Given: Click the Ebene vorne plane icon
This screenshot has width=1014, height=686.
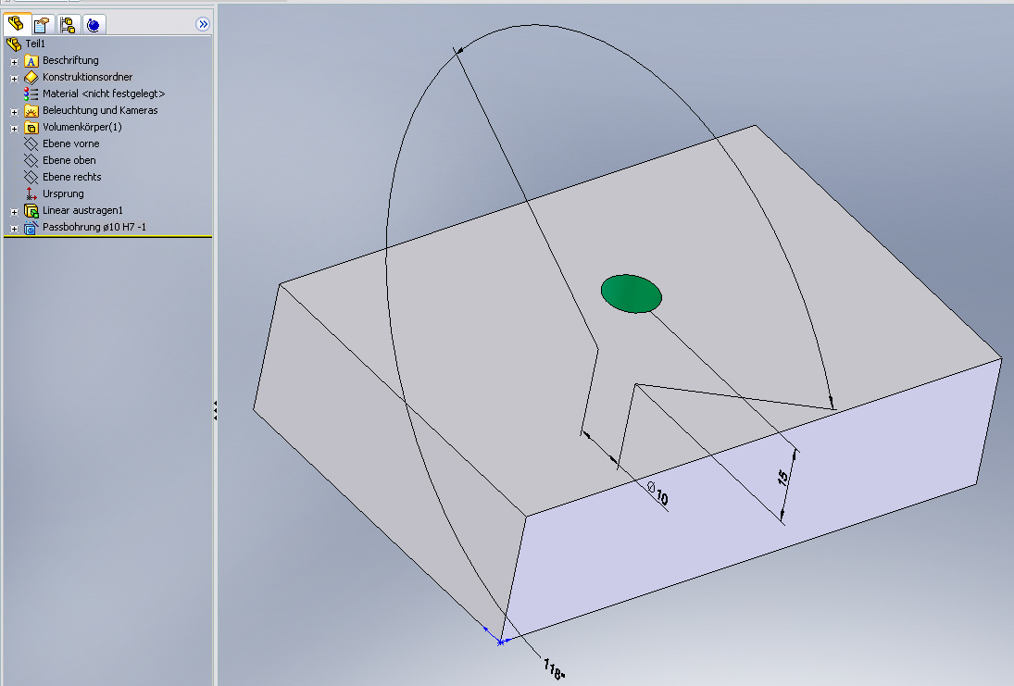Looking at the screenshot, I should click(x=31, y=143).
